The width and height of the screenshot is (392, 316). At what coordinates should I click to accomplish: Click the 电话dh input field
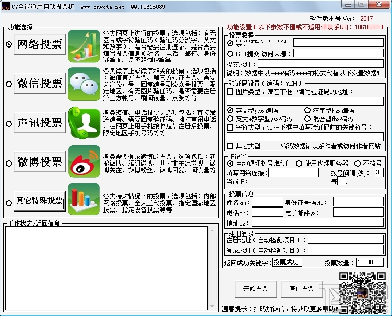coord(267,212)
